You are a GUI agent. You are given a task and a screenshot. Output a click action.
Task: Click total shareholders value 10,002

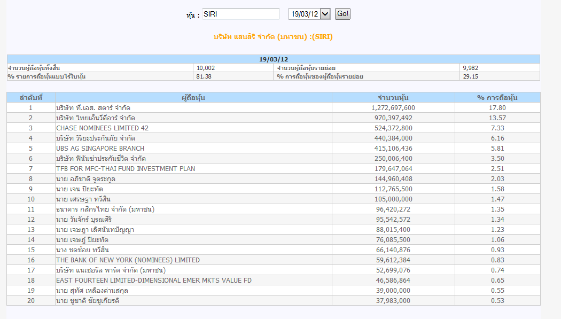206,68
